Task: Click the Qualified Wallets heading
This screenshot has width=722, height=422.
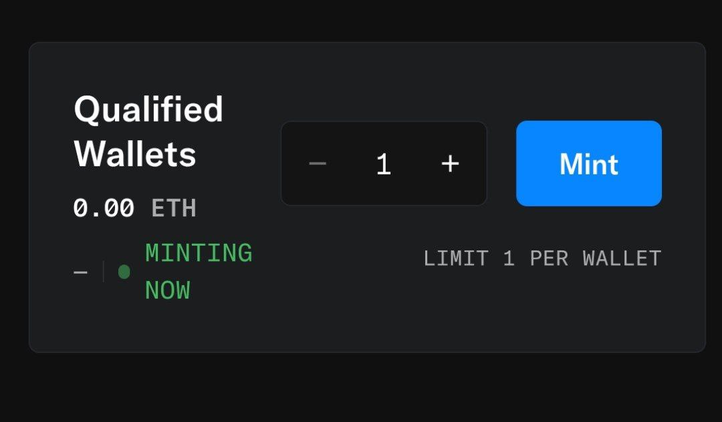Action: (148, 132)
